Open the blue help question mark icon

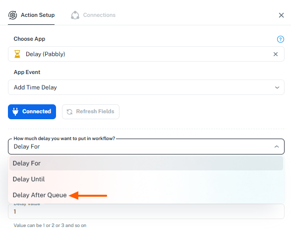coord(280,39)
